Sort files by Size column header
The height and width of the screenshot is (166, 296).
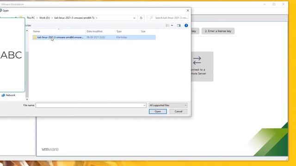pos(143,31)
